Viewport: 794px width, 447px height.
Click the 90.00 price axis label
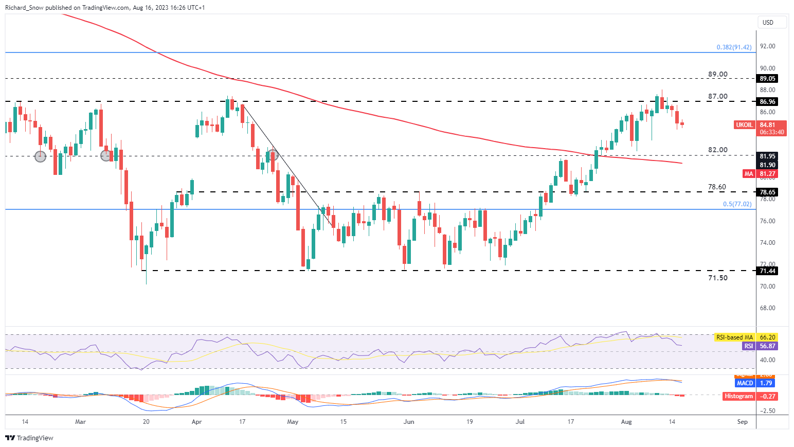pyautogui.click(x=767, y=68)
